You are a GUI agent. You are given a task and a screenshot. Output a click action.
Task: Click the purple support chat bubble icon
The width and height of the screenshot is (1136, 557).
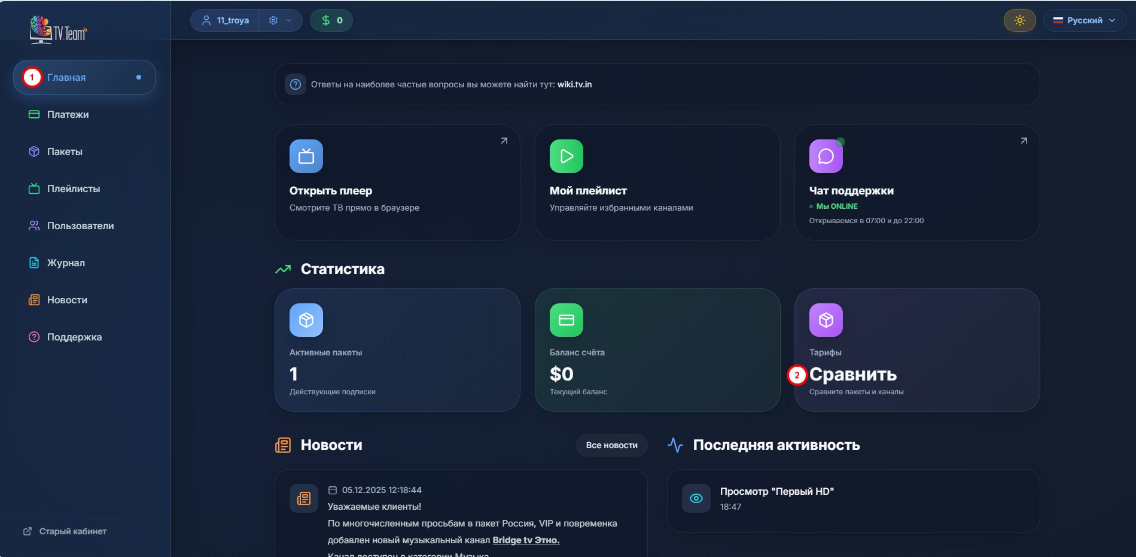826,156
